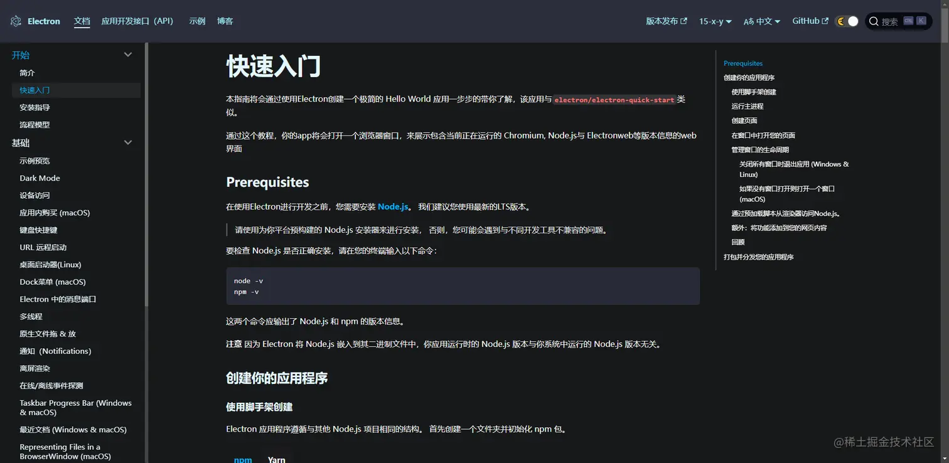Open the 示例 nav item
The width and height of the screenshot is (949, 463).
(197, 21)
